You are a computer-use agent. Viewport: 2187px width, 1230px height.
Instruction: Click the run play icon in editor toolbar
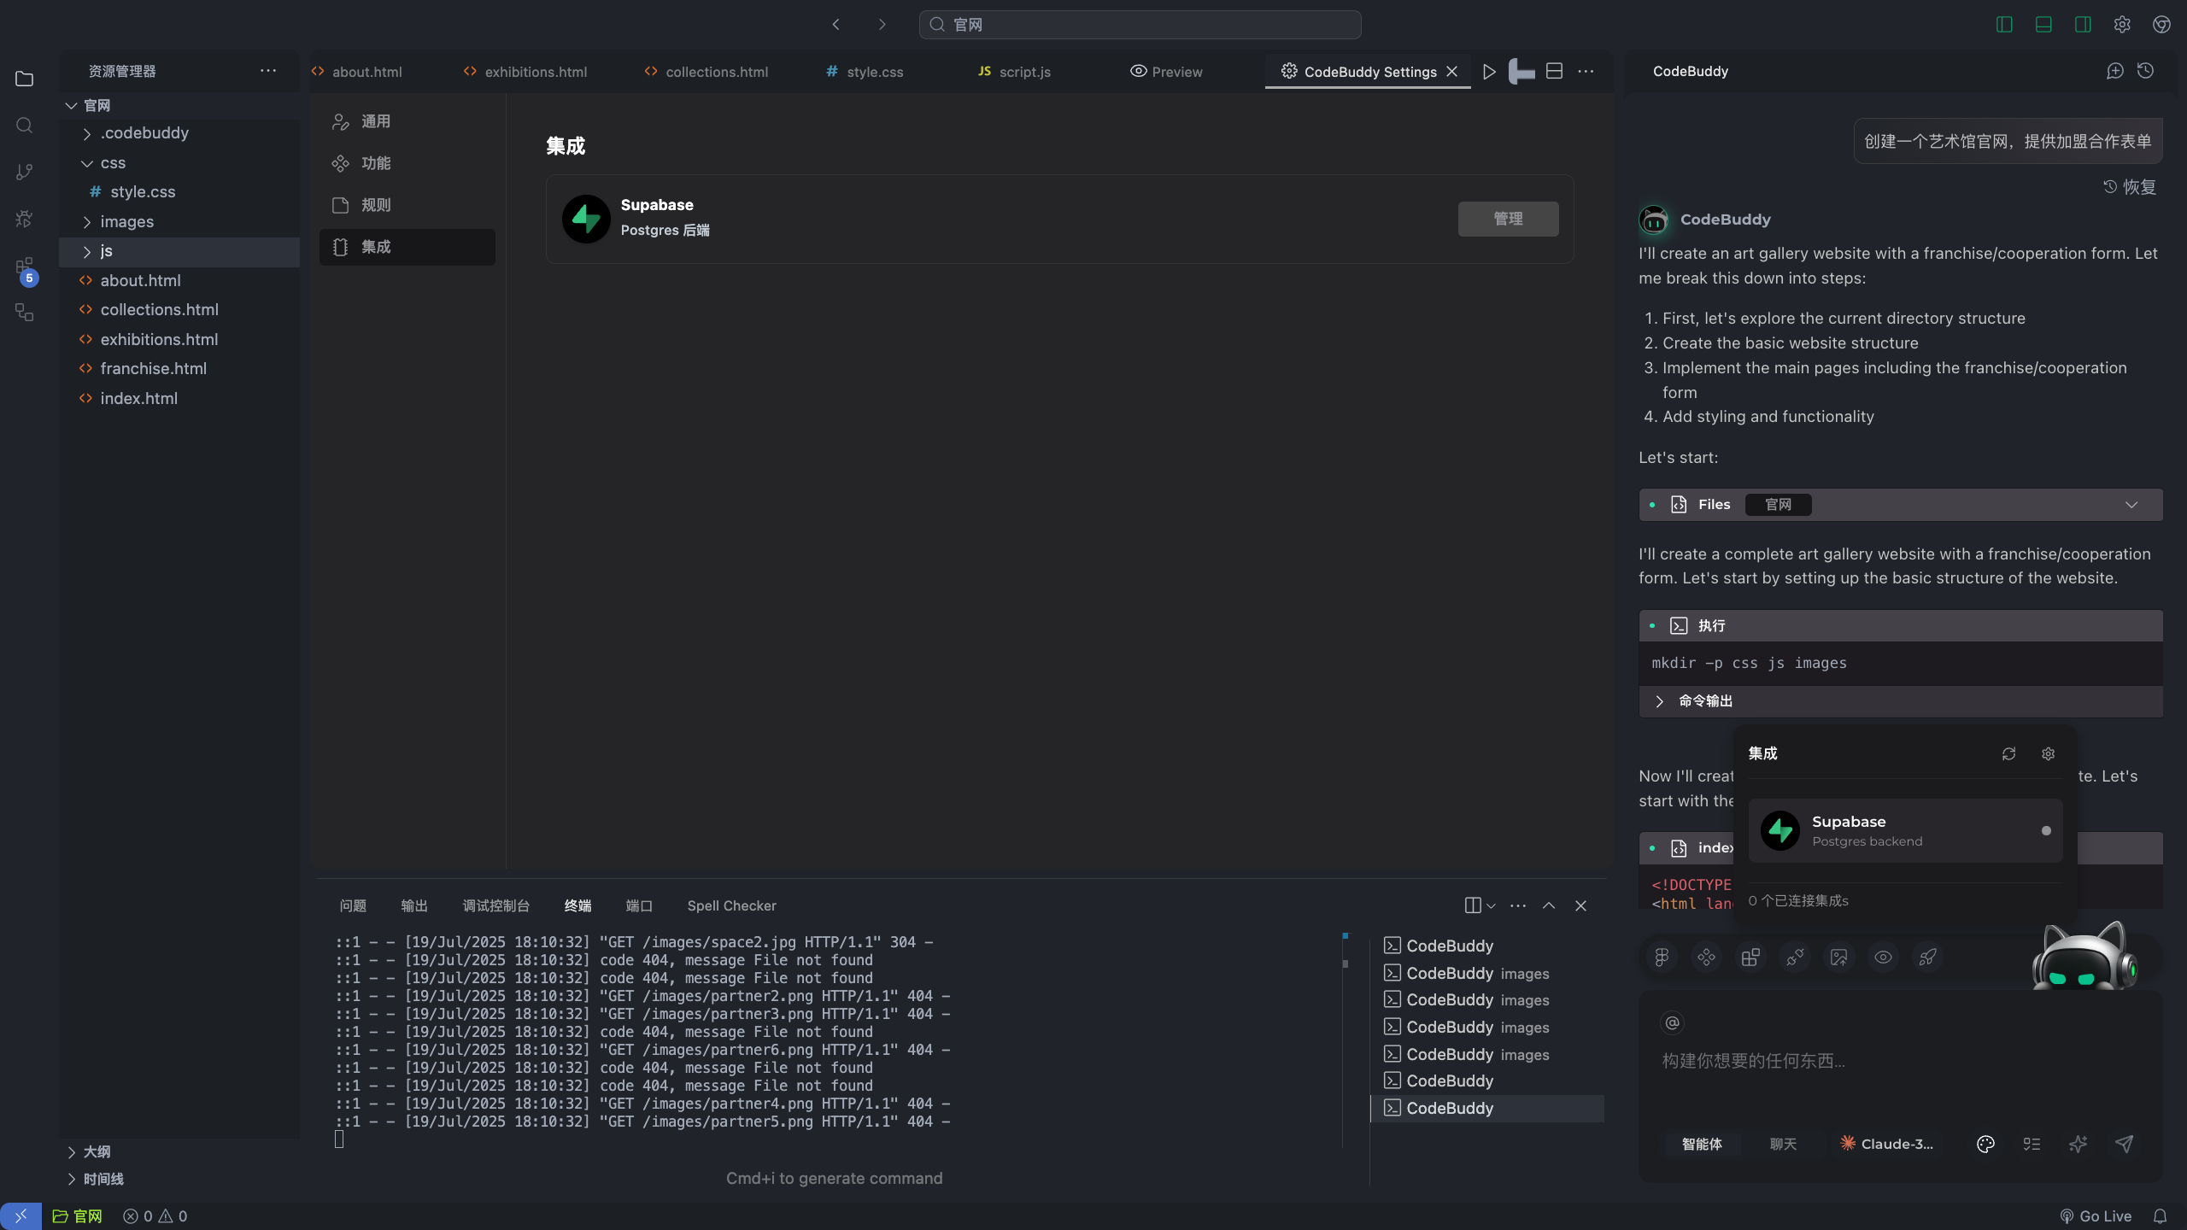coord(1489,72)
